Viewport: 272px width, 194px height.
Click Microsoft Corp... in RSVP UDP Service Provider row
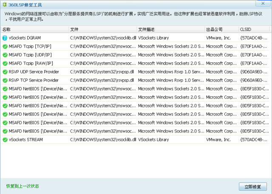click(221, 72)
